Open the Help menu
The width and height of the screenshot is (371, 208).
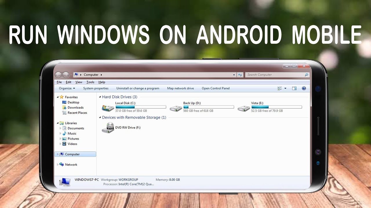pos(102,82)
